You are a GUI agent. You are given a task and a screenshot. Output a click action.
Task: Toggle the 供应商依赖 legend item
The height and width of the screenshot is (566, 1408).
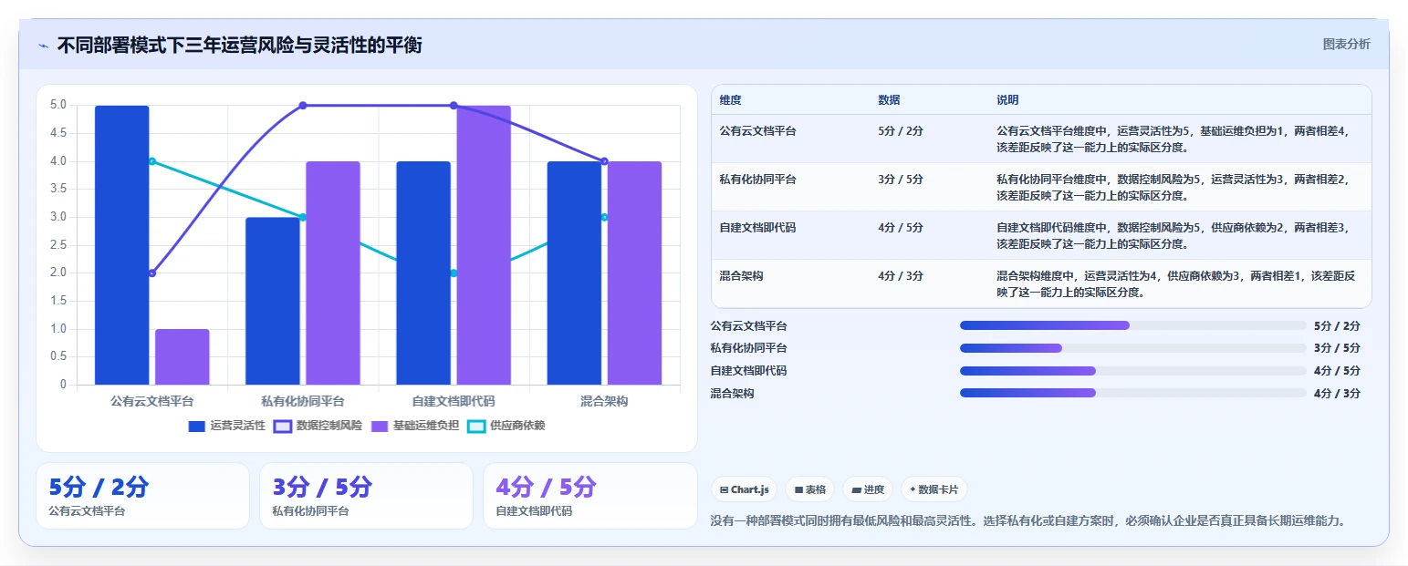pyautogui.click(x=506, y=426)
